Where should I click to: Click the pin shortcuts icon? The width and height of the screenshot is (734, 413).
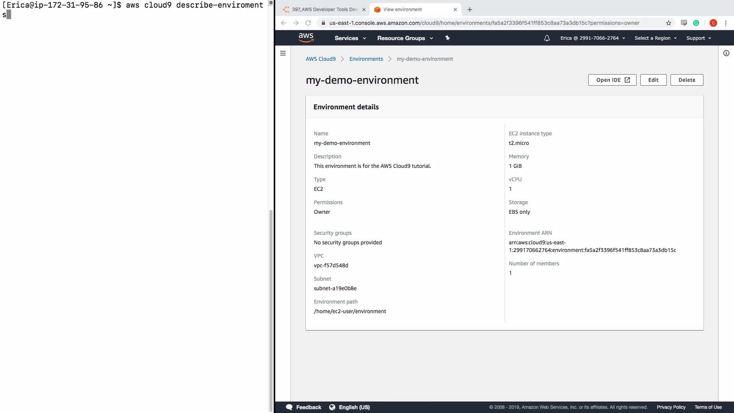(x=447, y=38)
